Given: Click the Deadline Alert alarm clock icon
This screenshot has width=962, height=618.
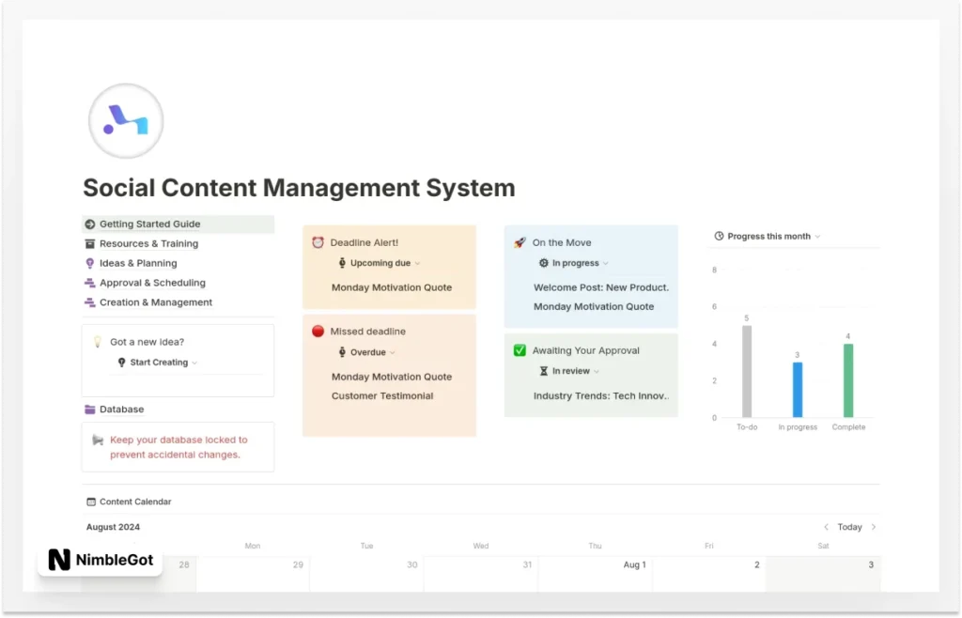Looking at the screenshot, I should [x=318, y=242].
